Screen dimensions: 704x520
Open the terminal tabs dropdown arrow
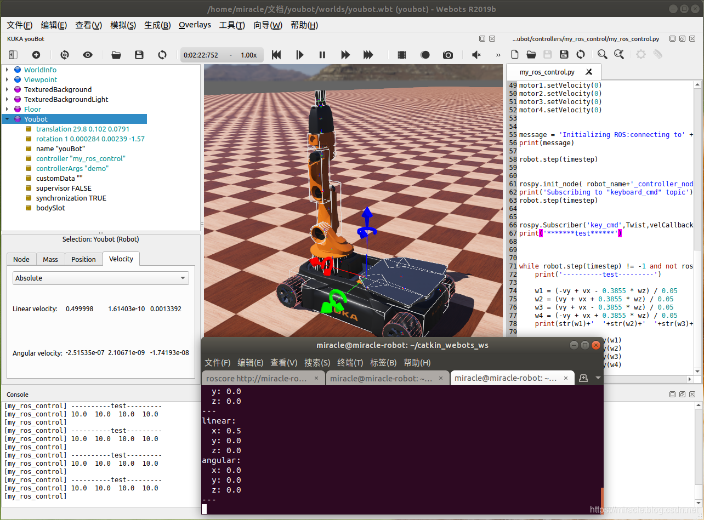point(598,378)
